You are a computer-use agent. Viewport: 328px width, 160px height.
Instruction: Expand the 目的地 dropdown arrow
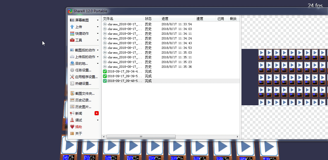(98, 64)
